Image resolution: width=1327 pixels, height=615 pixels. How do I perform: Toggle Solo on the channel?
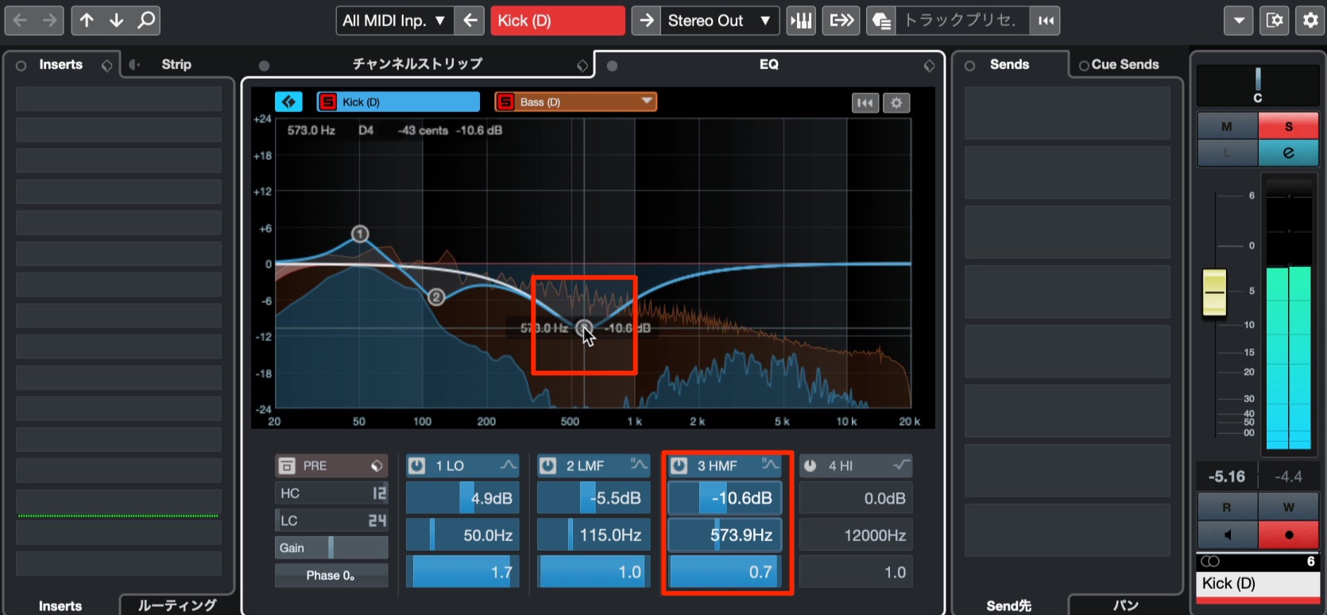[1288, 126]
